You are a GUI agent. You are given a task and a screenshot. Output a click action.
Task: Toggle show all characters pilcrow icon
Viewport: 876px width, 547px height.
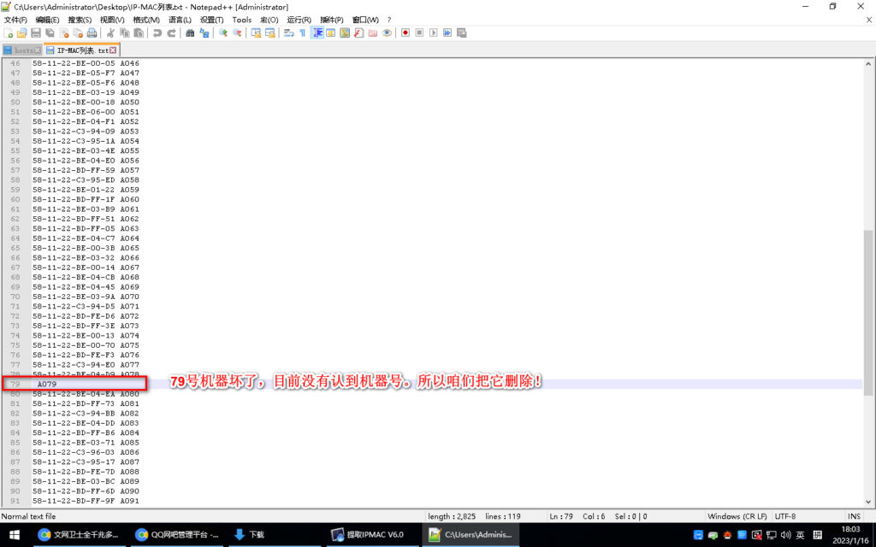click(302, 33)
